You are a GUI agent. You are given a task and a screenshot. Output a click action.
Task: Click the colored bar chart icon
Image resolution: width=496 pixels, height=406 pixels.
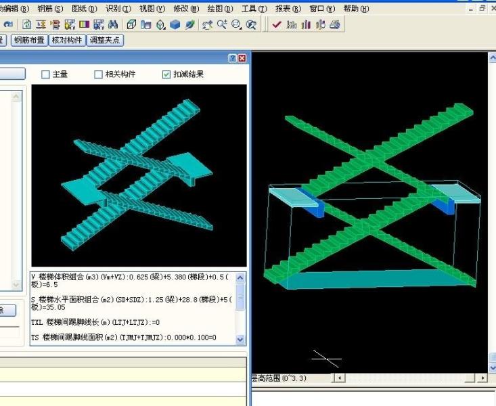point(306,24)
